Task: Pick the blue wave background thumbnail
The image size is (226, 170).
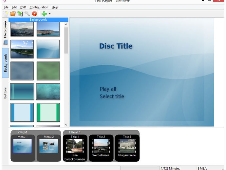Action: (x=48, y=49)
